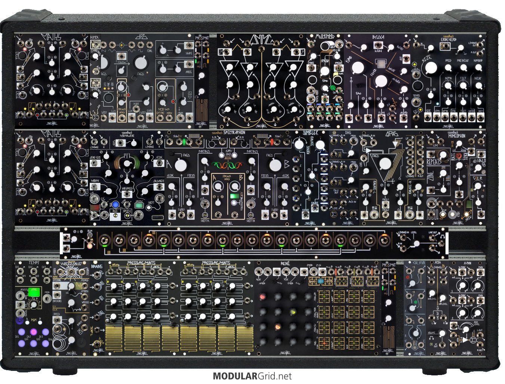Click the MATHS module title in the top row

(52, 37)
